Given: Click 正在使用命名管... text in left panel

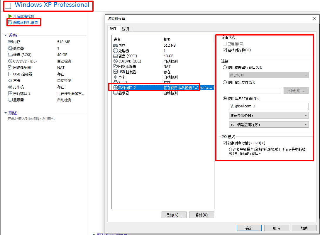Looking at the screenshot, I should click(x=71, y=93).
